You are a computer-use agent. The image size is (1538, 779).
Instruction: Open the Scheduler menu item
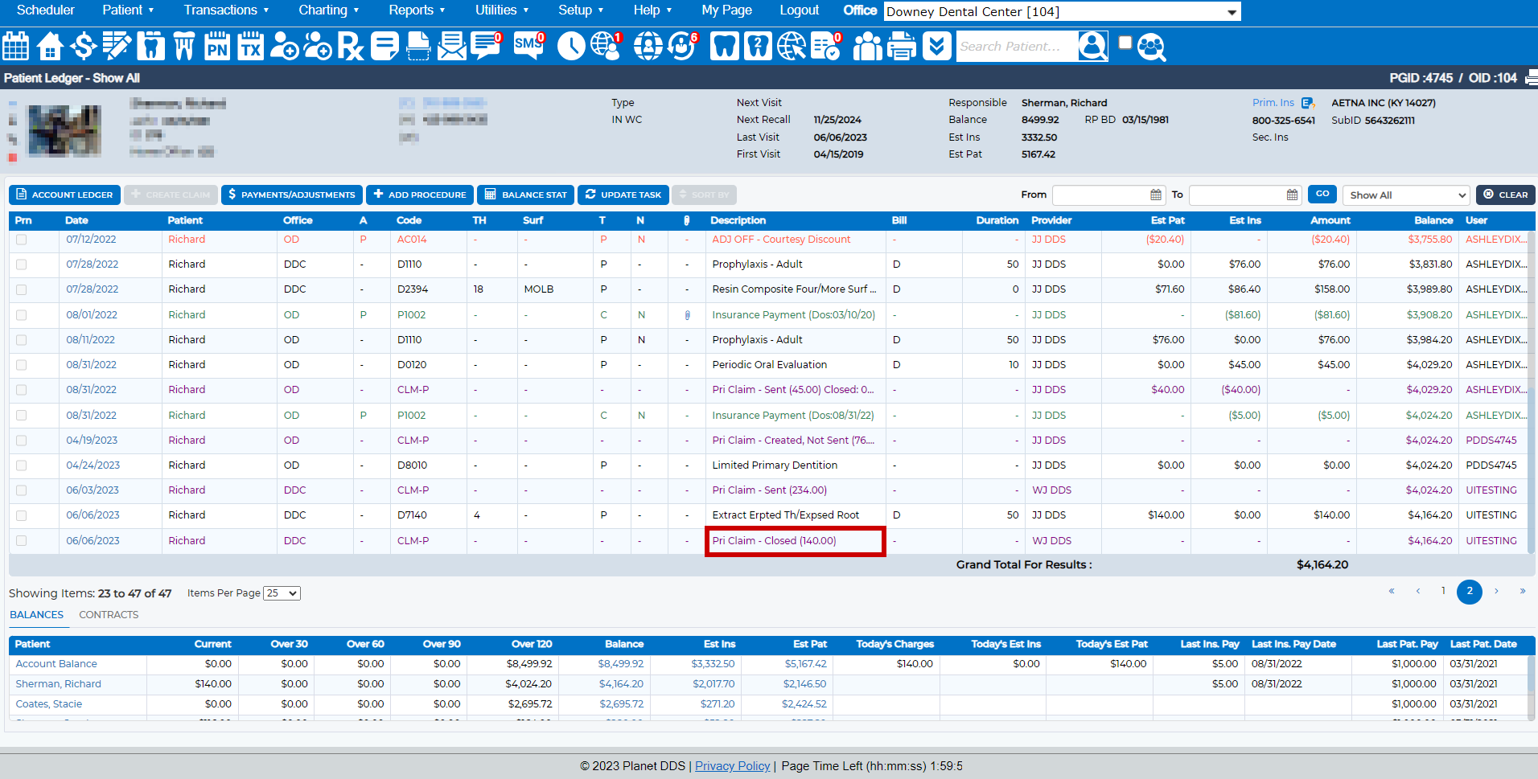coord(45,10)
